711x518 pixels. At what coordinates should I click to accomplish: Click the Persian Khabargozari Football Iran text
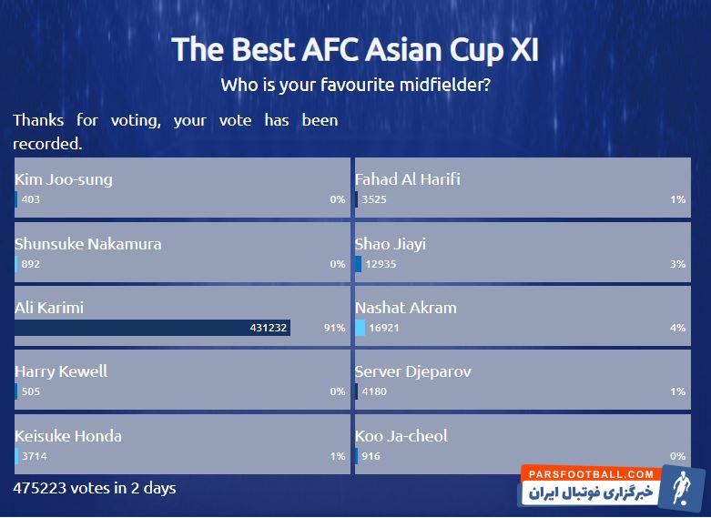tap(588, 493)
